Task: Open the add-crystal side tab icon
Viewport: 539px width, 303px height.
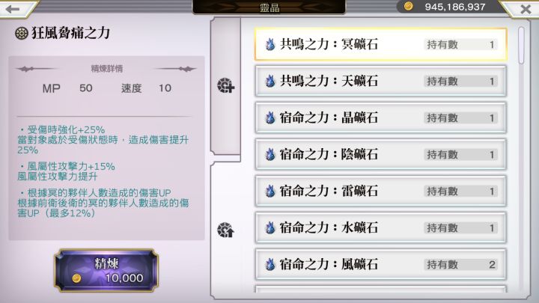Action: pyautogui.click(x=225, y=85)
